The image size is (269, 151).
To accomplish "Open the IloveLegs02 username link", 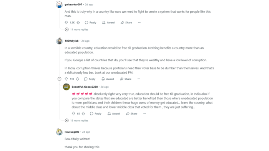I will (72, 132).
